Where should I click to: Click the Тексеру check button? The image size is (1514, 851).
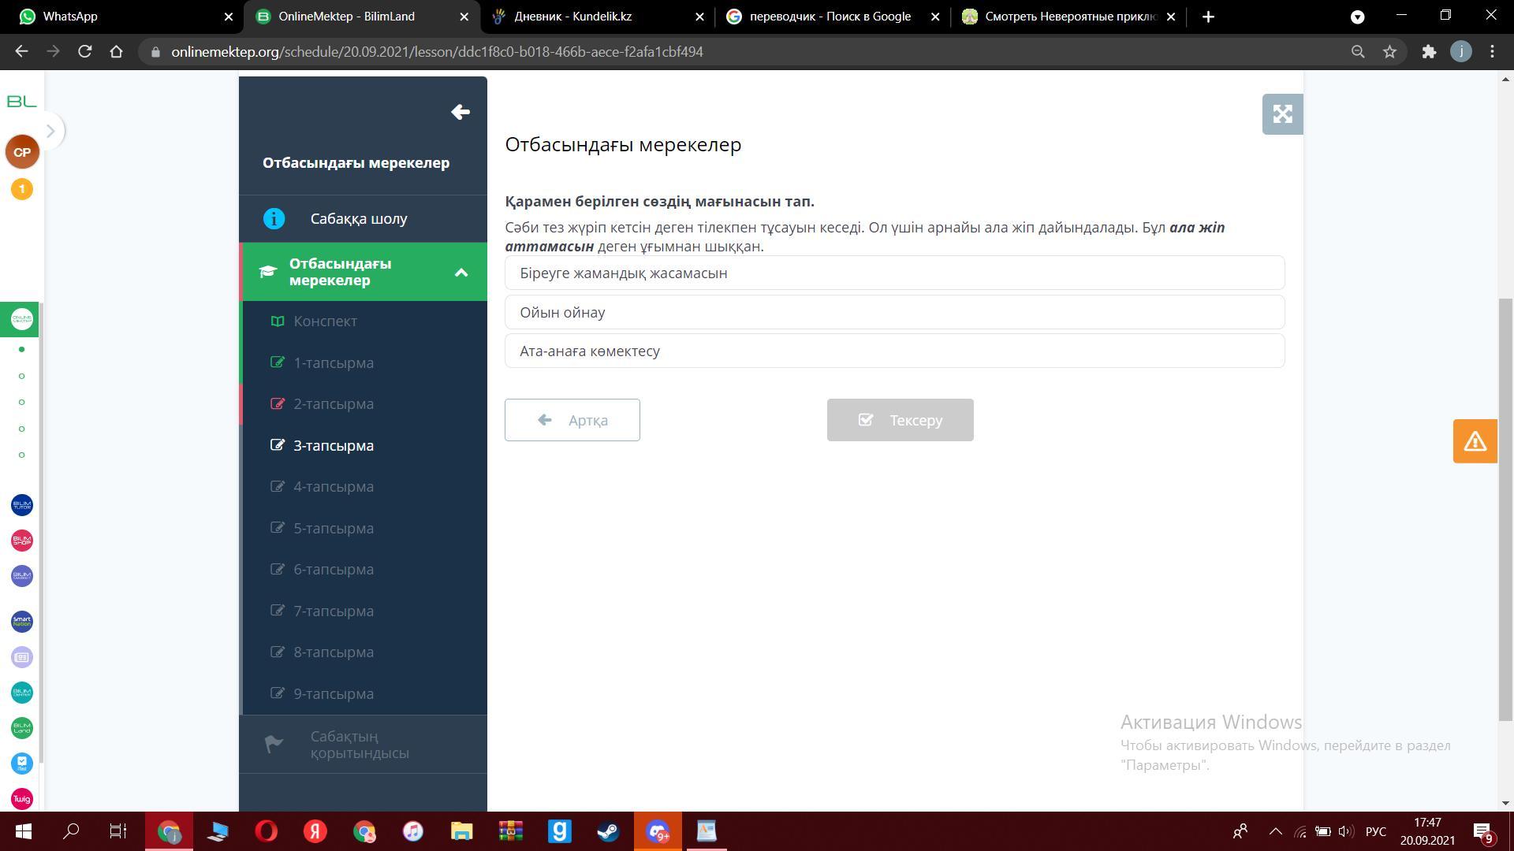[x=900, y=420]
